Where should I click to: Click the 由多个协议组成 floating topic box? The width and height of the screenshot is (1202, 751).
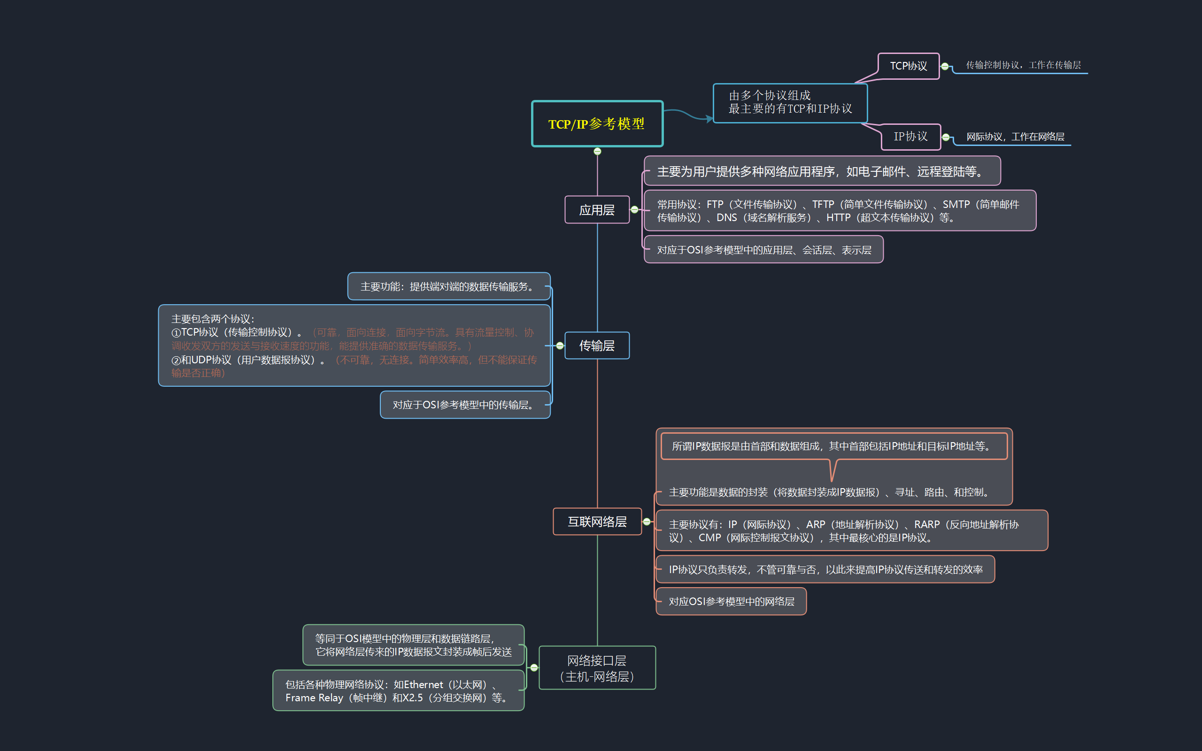(790, 102)
